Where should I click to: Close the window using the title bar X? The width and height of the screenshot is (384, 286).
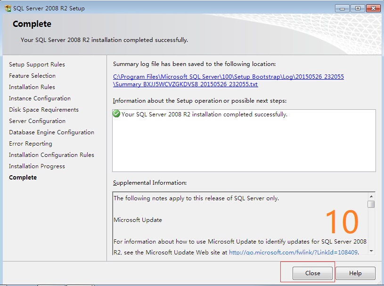coord(373,8)
